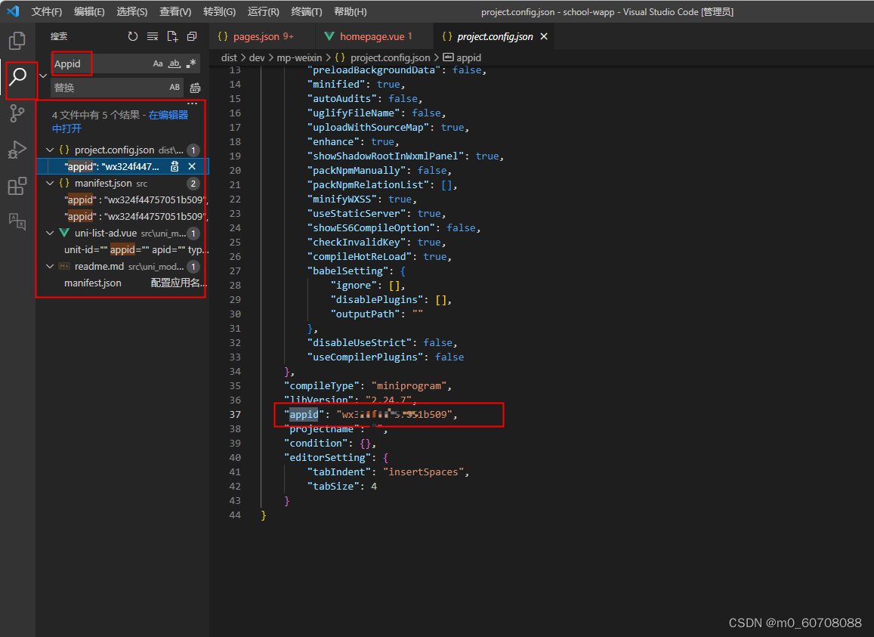The image size is (874, 637).
Task: Click the Replace All icon
Action: click(x=195, y=88)
